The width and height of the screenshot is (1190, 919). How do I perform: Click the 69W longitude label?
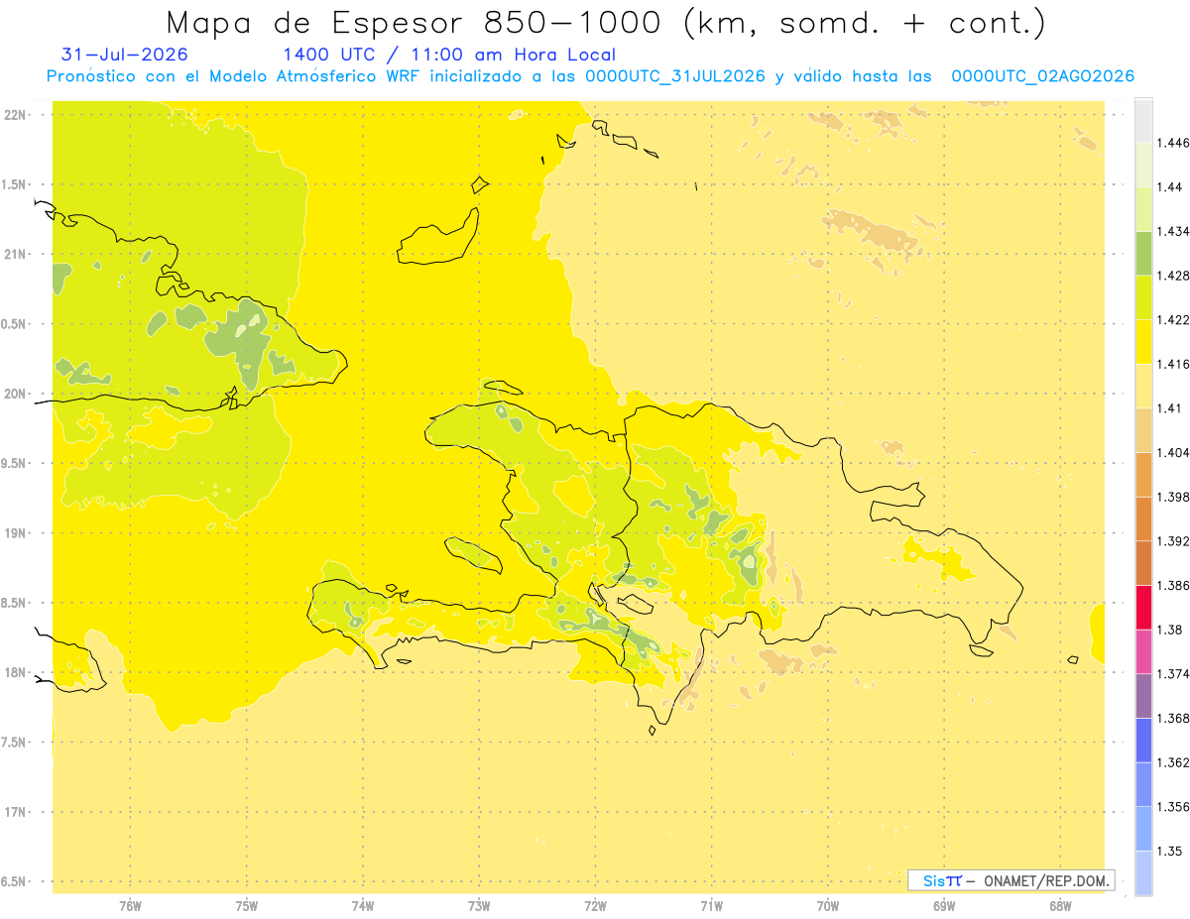(x=944, y=906)
